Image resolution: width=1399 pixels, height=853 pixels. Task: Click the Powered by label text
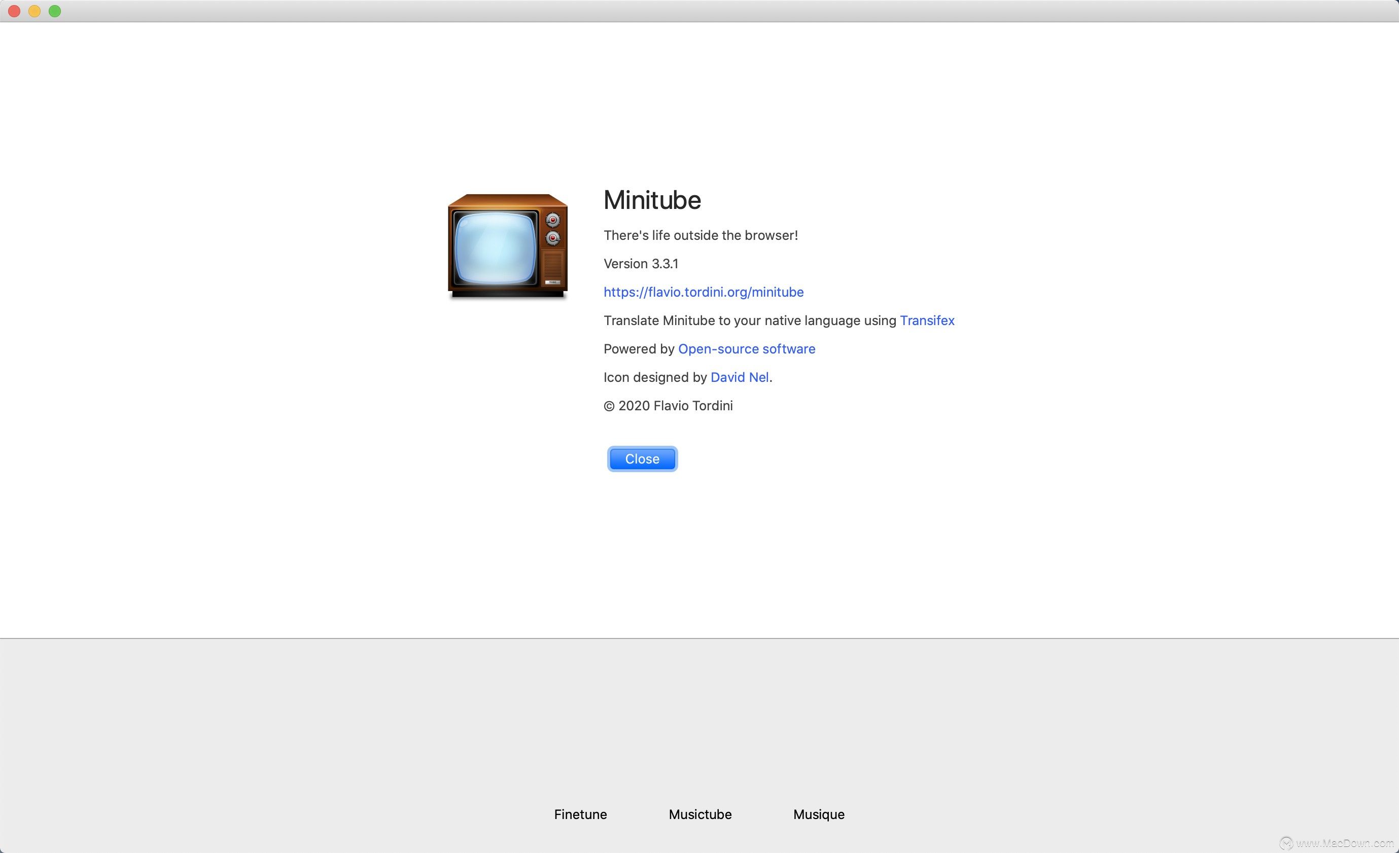(639, 348)
